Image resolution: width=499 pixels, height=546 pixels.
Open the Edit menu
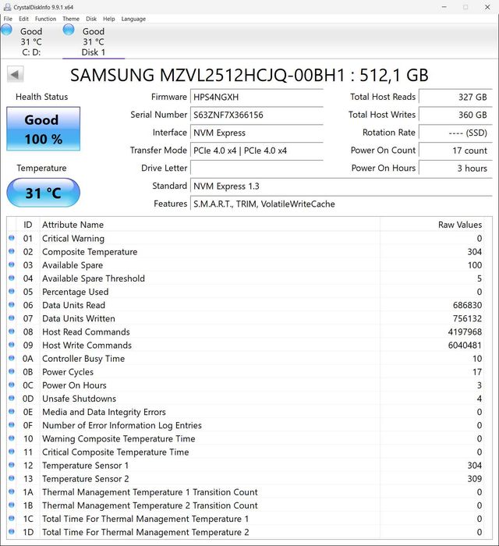pos(23,19)
